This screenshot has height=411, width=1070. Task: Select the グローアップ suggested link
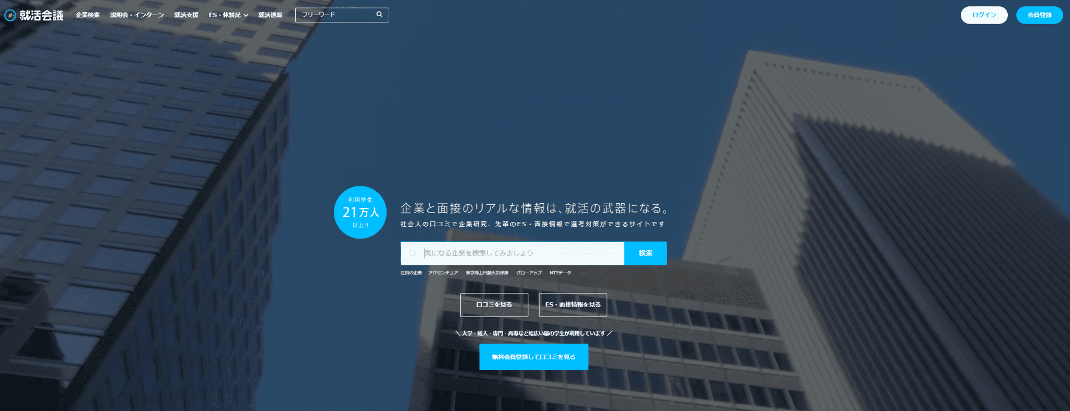pyautogui.click(x=529, y=273)
